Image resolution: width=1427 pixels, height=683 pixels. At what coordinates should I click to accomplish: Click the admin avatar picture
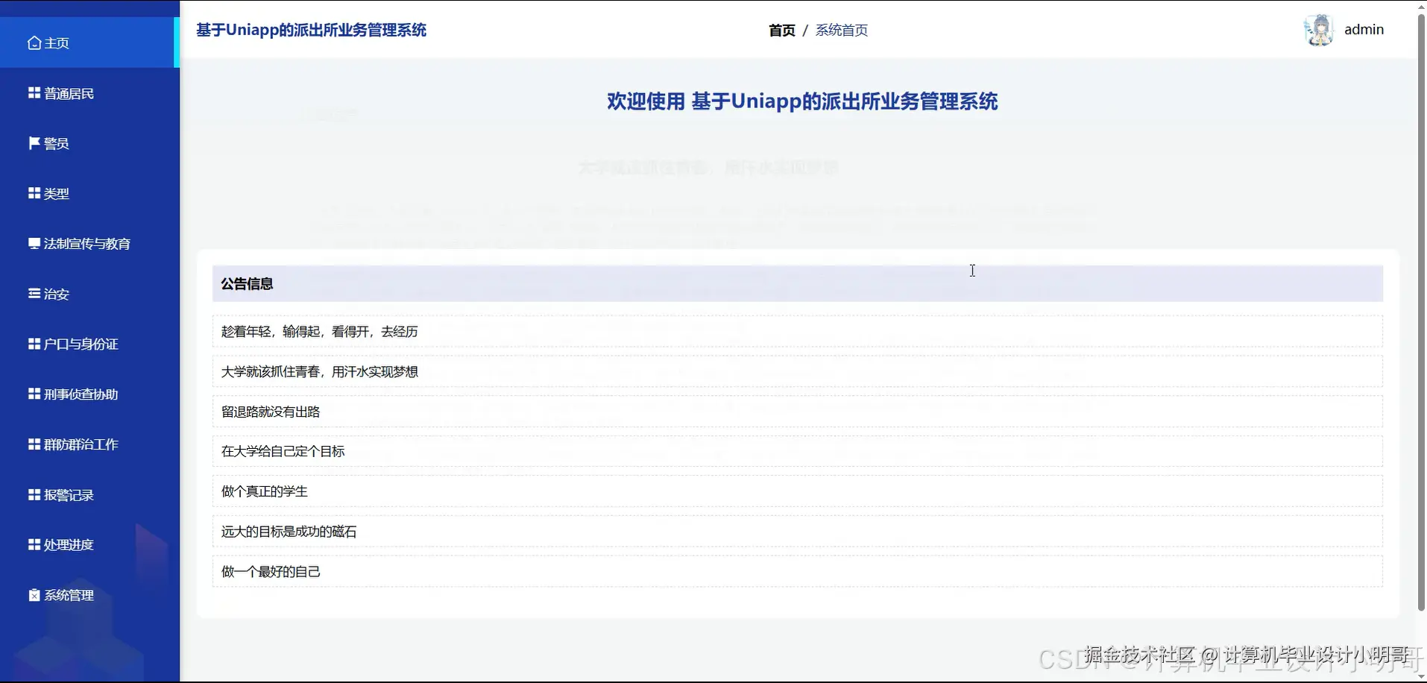tap(1318, 30)
